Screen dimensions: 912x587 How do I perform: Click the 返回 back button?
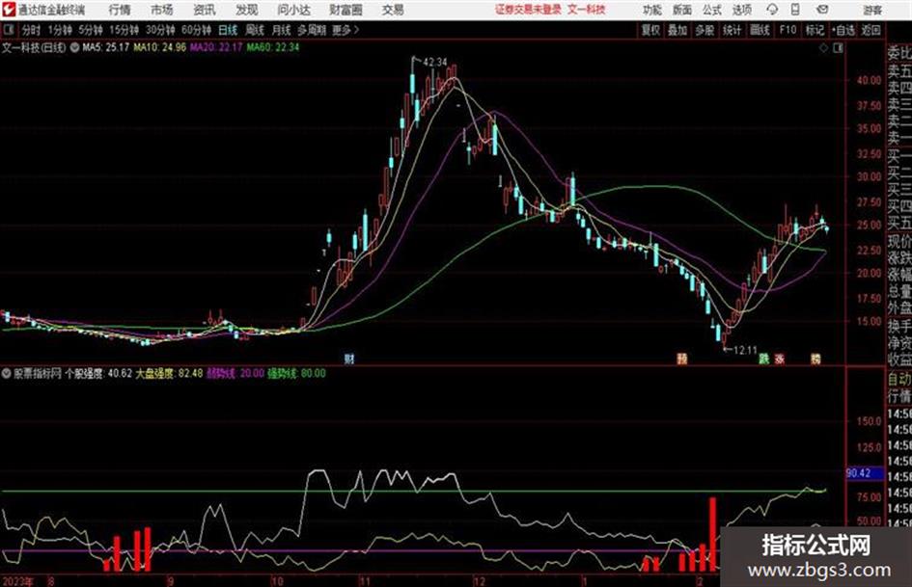pos(871,30)
